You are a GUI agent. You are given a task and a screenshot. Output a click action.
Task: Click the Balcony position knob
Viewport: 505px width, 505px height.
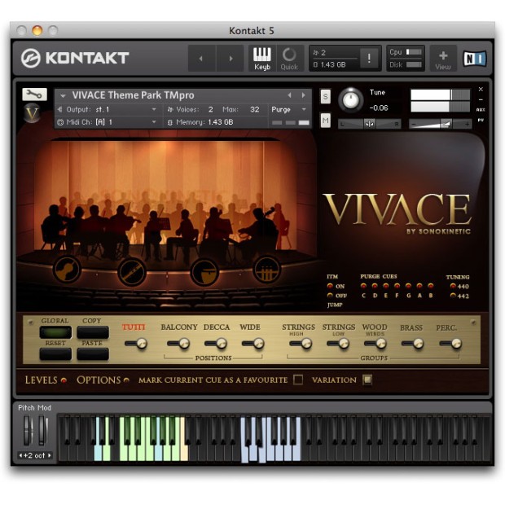(183, 344)
